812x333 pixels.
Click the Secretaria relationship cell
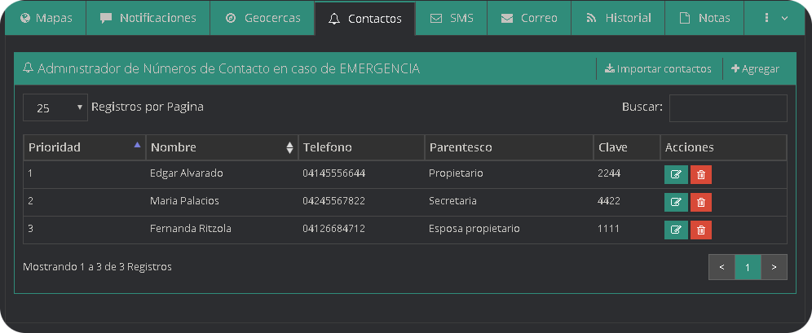(x=452, y=200)
